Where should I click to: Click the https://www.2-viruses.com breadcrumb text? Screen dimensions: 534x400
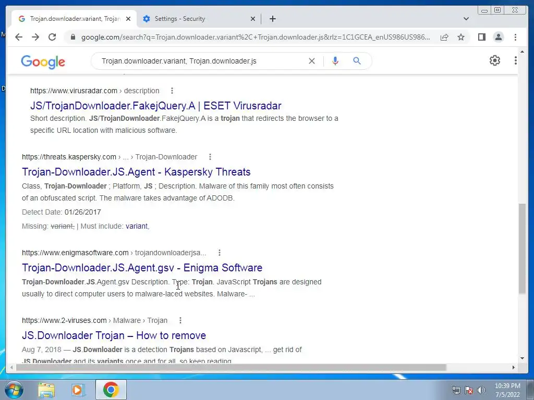tap(64, 320)
